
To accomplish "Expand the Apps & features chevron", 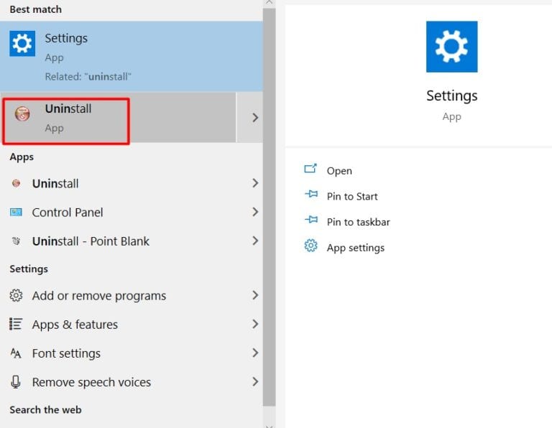I will (255, 324).
